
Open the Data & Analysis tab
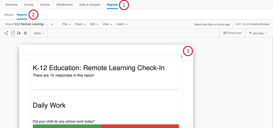pos(90,5)
